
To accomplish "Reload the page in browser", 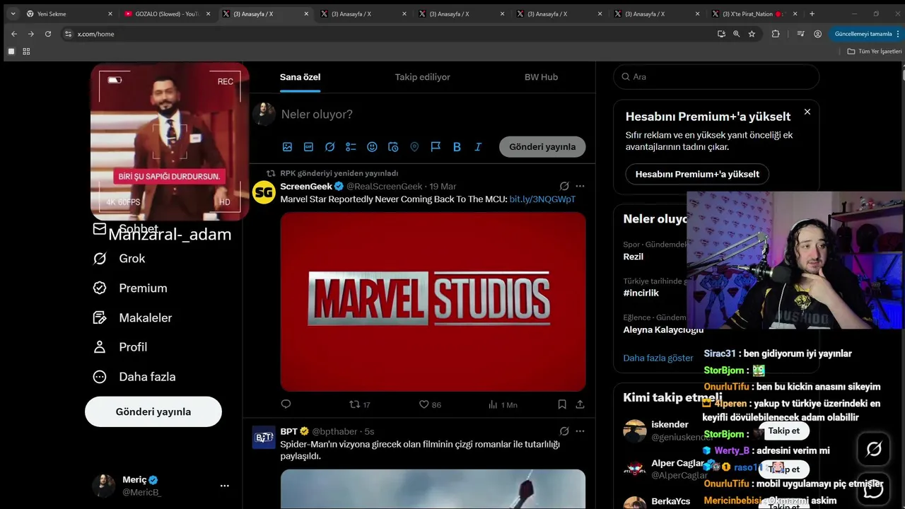I will 48,34.
